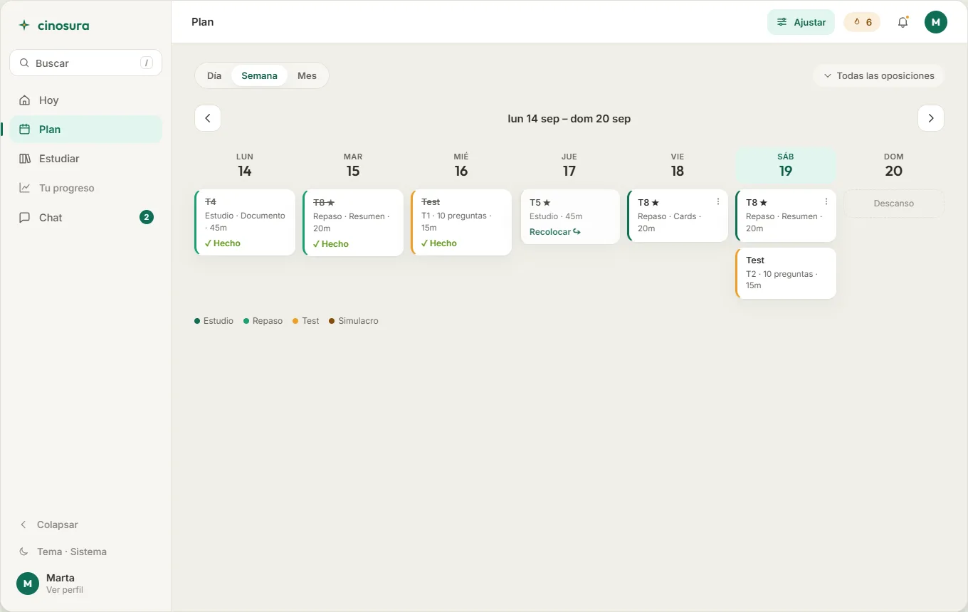Viewport: 968px width, 612px height.
Task: Select the Semana view tab
Action: tap(259, 75)
